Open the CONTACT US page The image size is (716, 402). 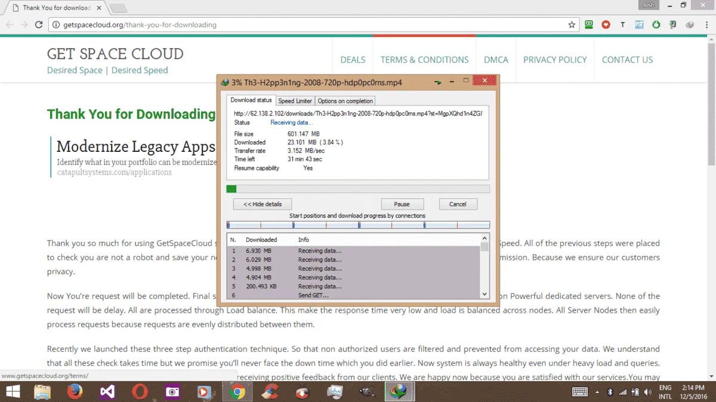627,60
